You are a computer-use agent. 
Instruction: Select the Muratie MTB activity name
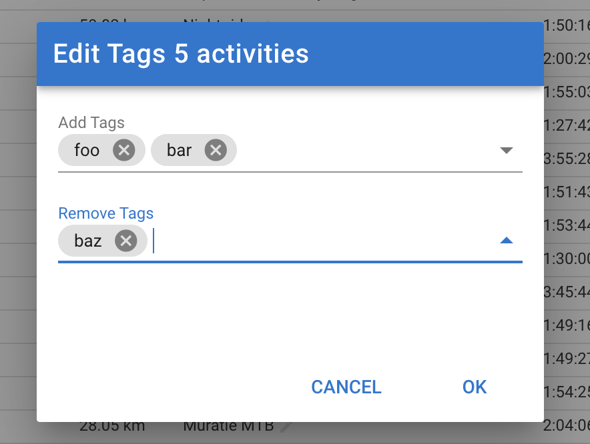[x=228, y=426]
